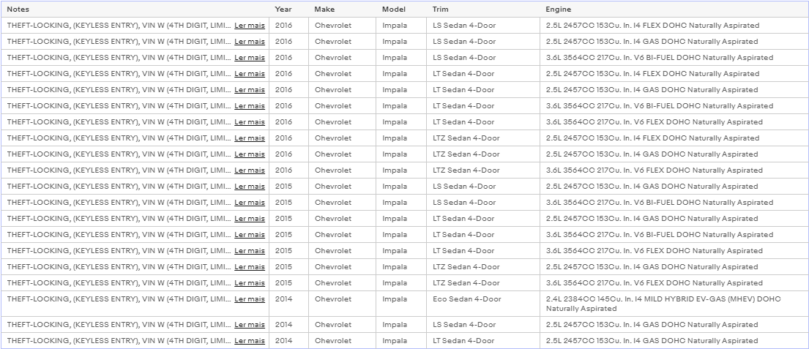809x349 pixels.
Task: Open 'Ler mais' on 2016 LS 3.6L BI-FUEL row
Action: pos(250,57)
